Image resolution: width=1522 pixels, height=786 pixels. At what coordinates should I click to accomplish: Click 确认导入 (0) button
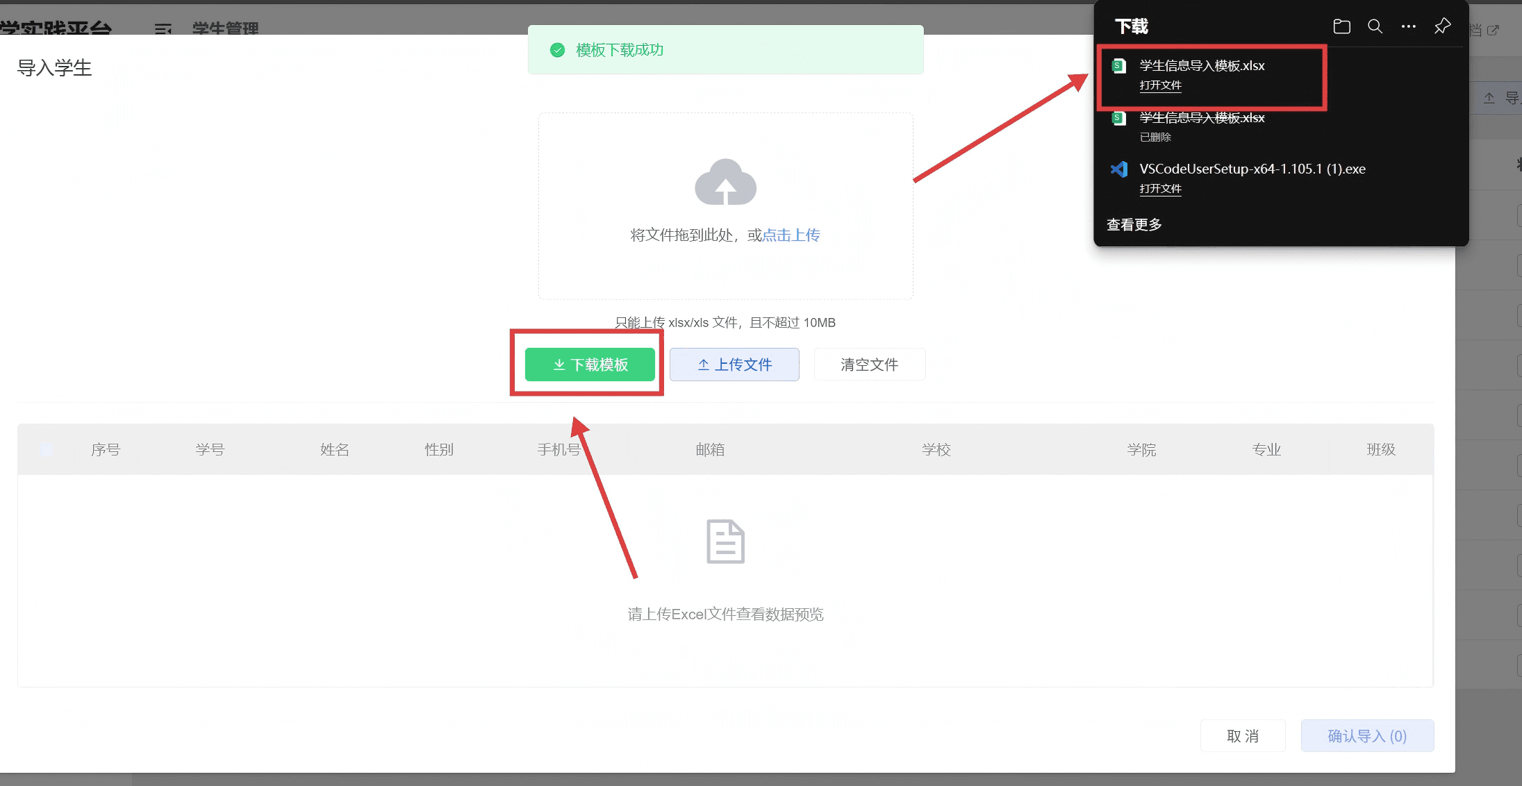coord(1366,736)
